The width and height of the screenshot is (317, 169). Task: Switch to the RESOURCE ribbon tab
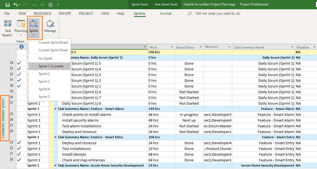click(x=43, y=14)
